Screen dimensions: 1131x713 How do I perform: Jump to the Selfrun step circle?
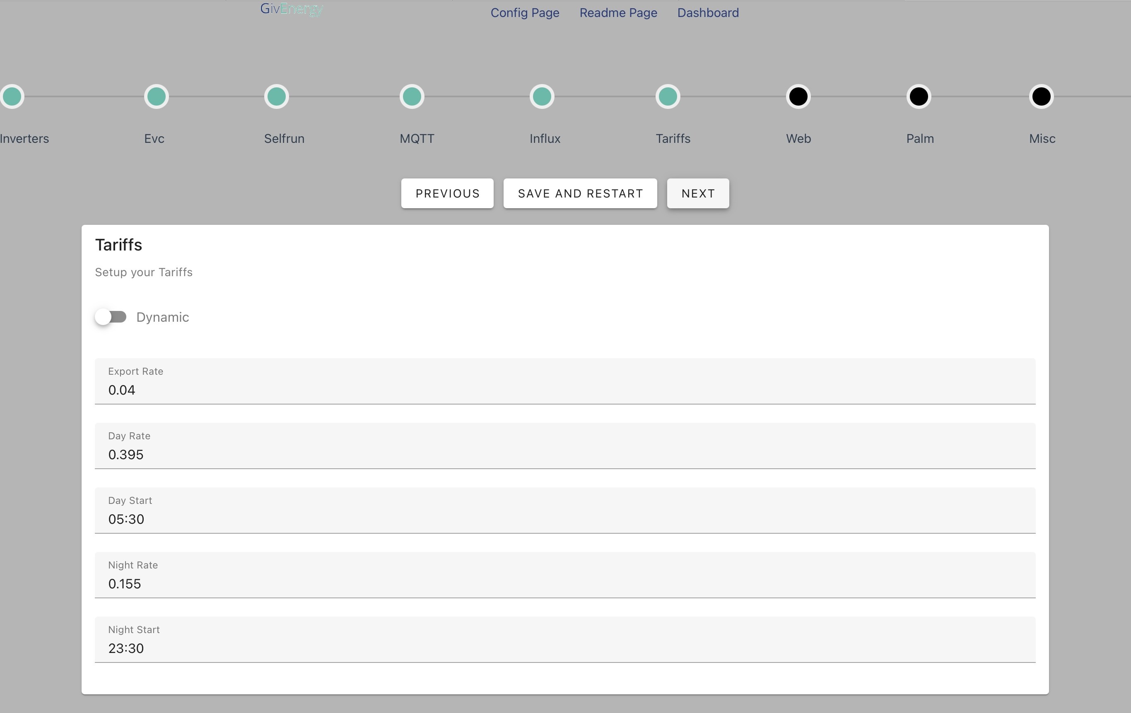click(277, 97)
